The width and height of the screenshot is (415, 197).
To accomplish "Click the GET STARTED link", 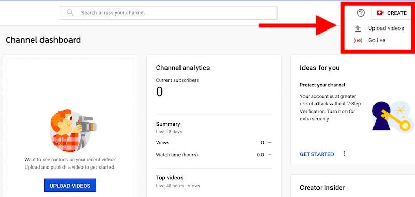I will (317, 154).
